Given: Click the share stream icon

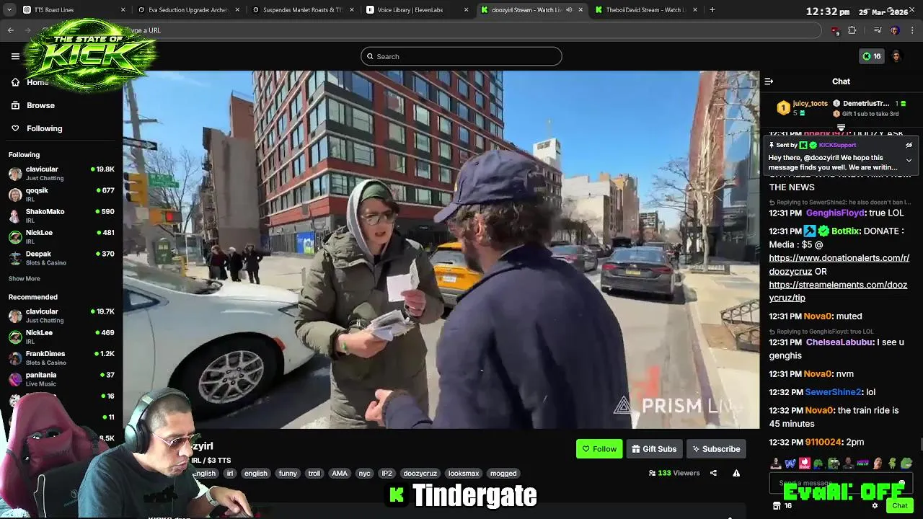Looking at the screenshot, I should pyautogui.click(x=713, y=474).
